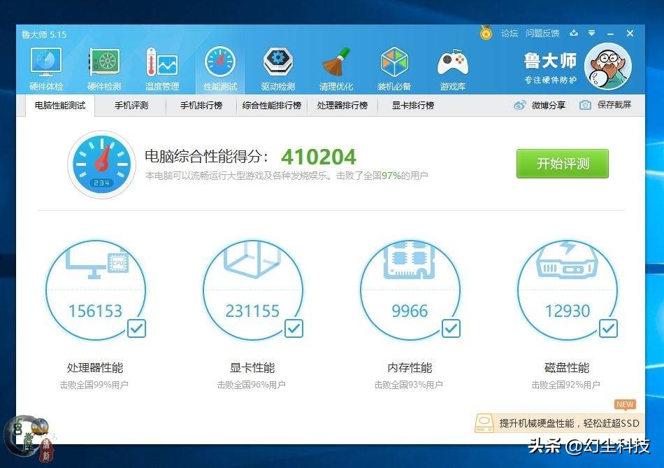Screen dimensions: 664x468
Task: Click the 微博分享 Weibo share icon
Action: pyautogui.click(x=519, y=105)
